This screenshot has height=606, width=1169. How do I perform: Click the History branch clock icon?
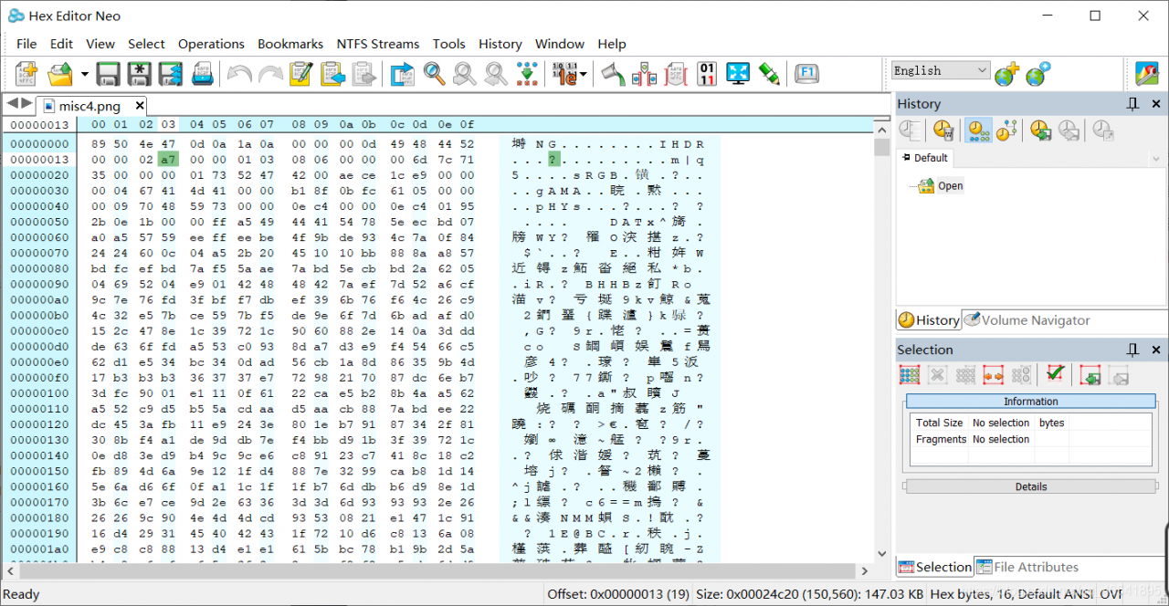(1007, 131)
